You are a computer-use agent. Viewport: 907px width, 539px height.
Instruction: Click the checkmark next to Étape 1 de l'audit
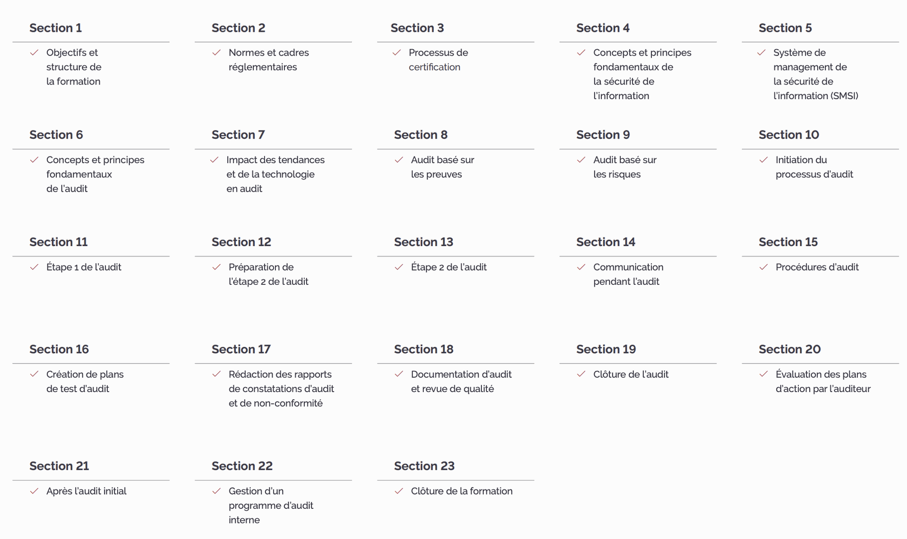[34, 267]
